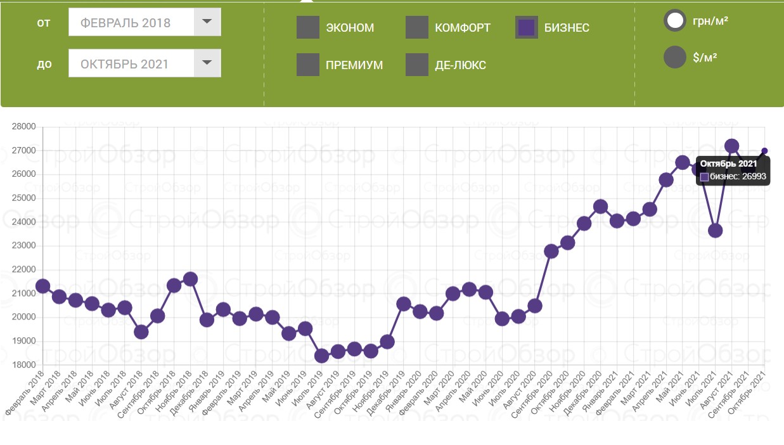784x445 pixels.
Task: Check the ДЕ-ЛЮКС class checkbox
Action: tap(417, 65)
